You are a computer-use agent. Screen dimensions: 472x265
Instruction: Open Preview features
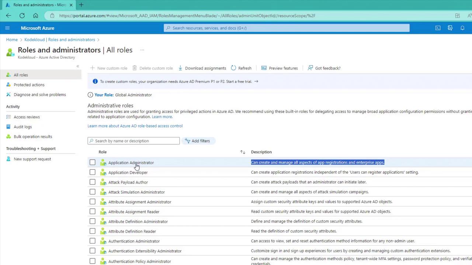[x=280, y=68]
